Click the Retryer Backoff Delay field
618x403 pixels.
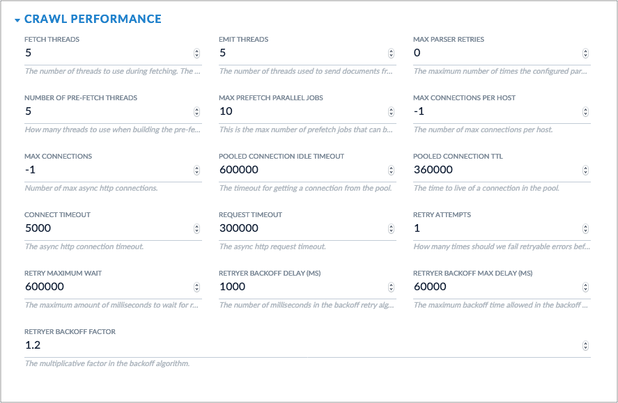click(300, 286)
